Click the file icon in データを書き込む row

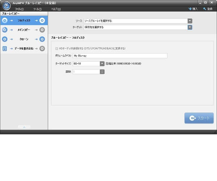click(x=5, y=49)
